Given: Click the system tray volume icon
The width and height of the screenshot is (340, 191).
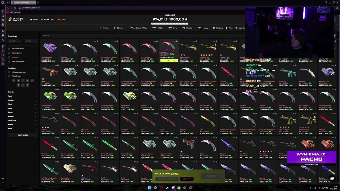Looking at the screenshot, I should coord(326,188).
